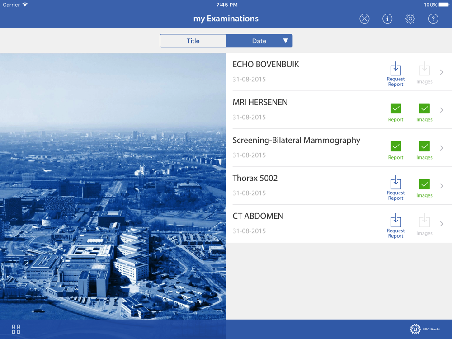The width and height of the screenshot is (452, 339).
Task: Expand Thorax 5002 row chevron
Action: point(442,186)
